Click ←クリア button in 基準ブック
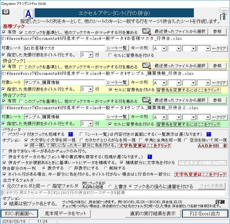230x224 pixels. (219, 48)
